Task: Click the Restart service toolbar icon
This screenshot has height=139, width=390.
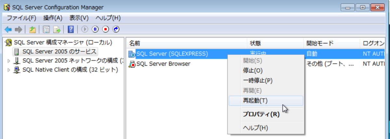Action: click(116, 30)
